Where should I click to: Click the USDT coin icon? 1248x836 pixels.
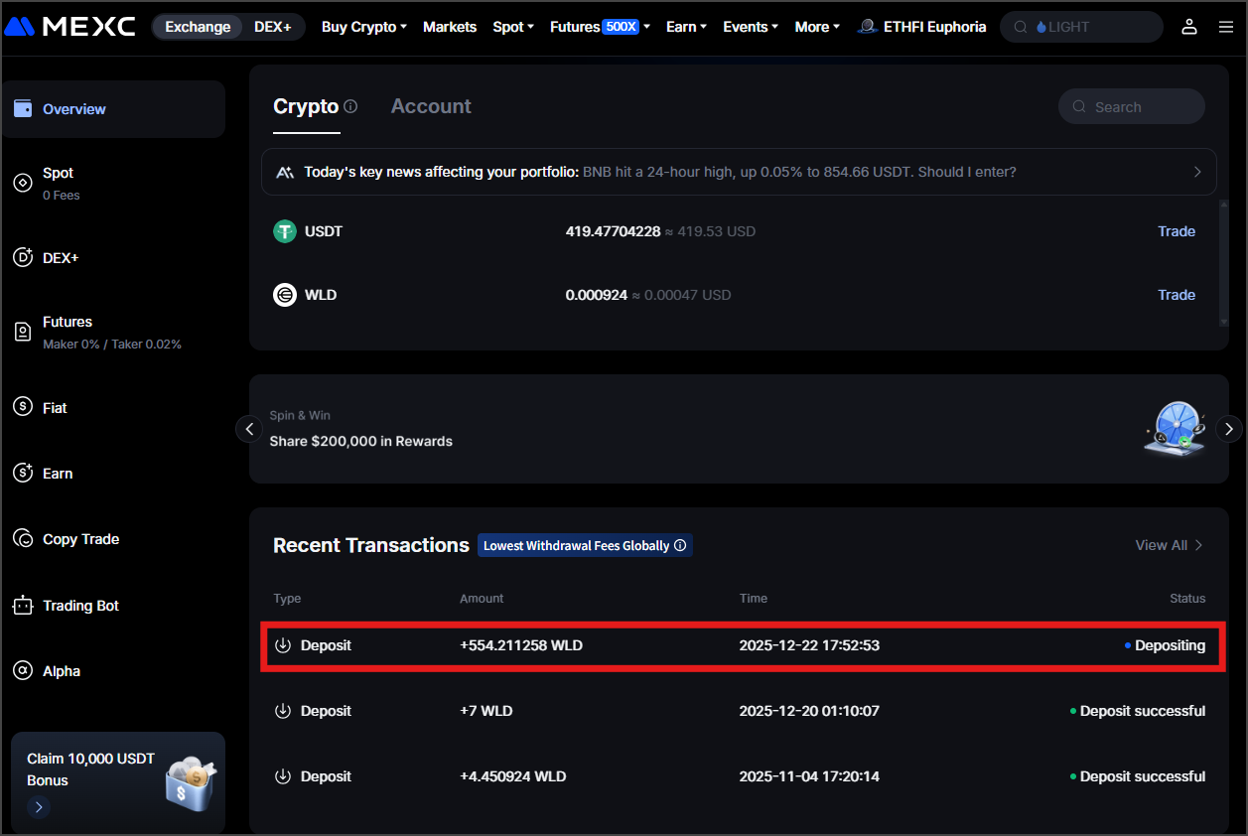click(285, 231)
